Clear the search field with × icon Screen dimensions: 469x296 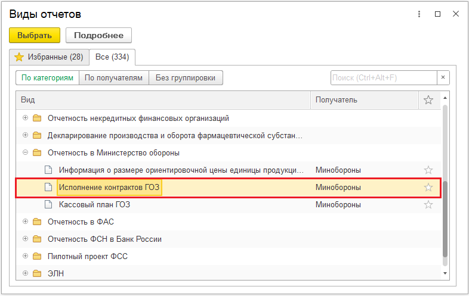[x=443, y=77]
